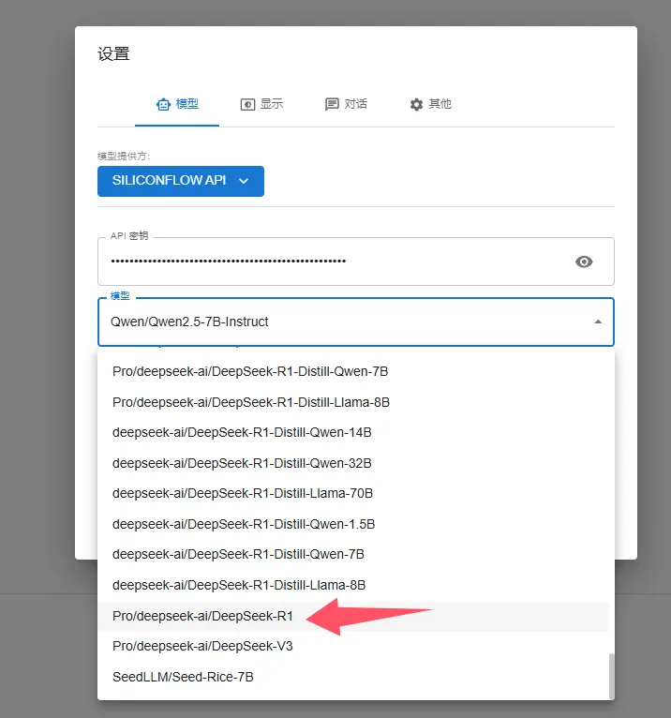Select deepseek-ai/DeepSeek-R1-Distill-Llama-8B without Pro prefix
The image size is (671, 718).
(x=353, y=585)
